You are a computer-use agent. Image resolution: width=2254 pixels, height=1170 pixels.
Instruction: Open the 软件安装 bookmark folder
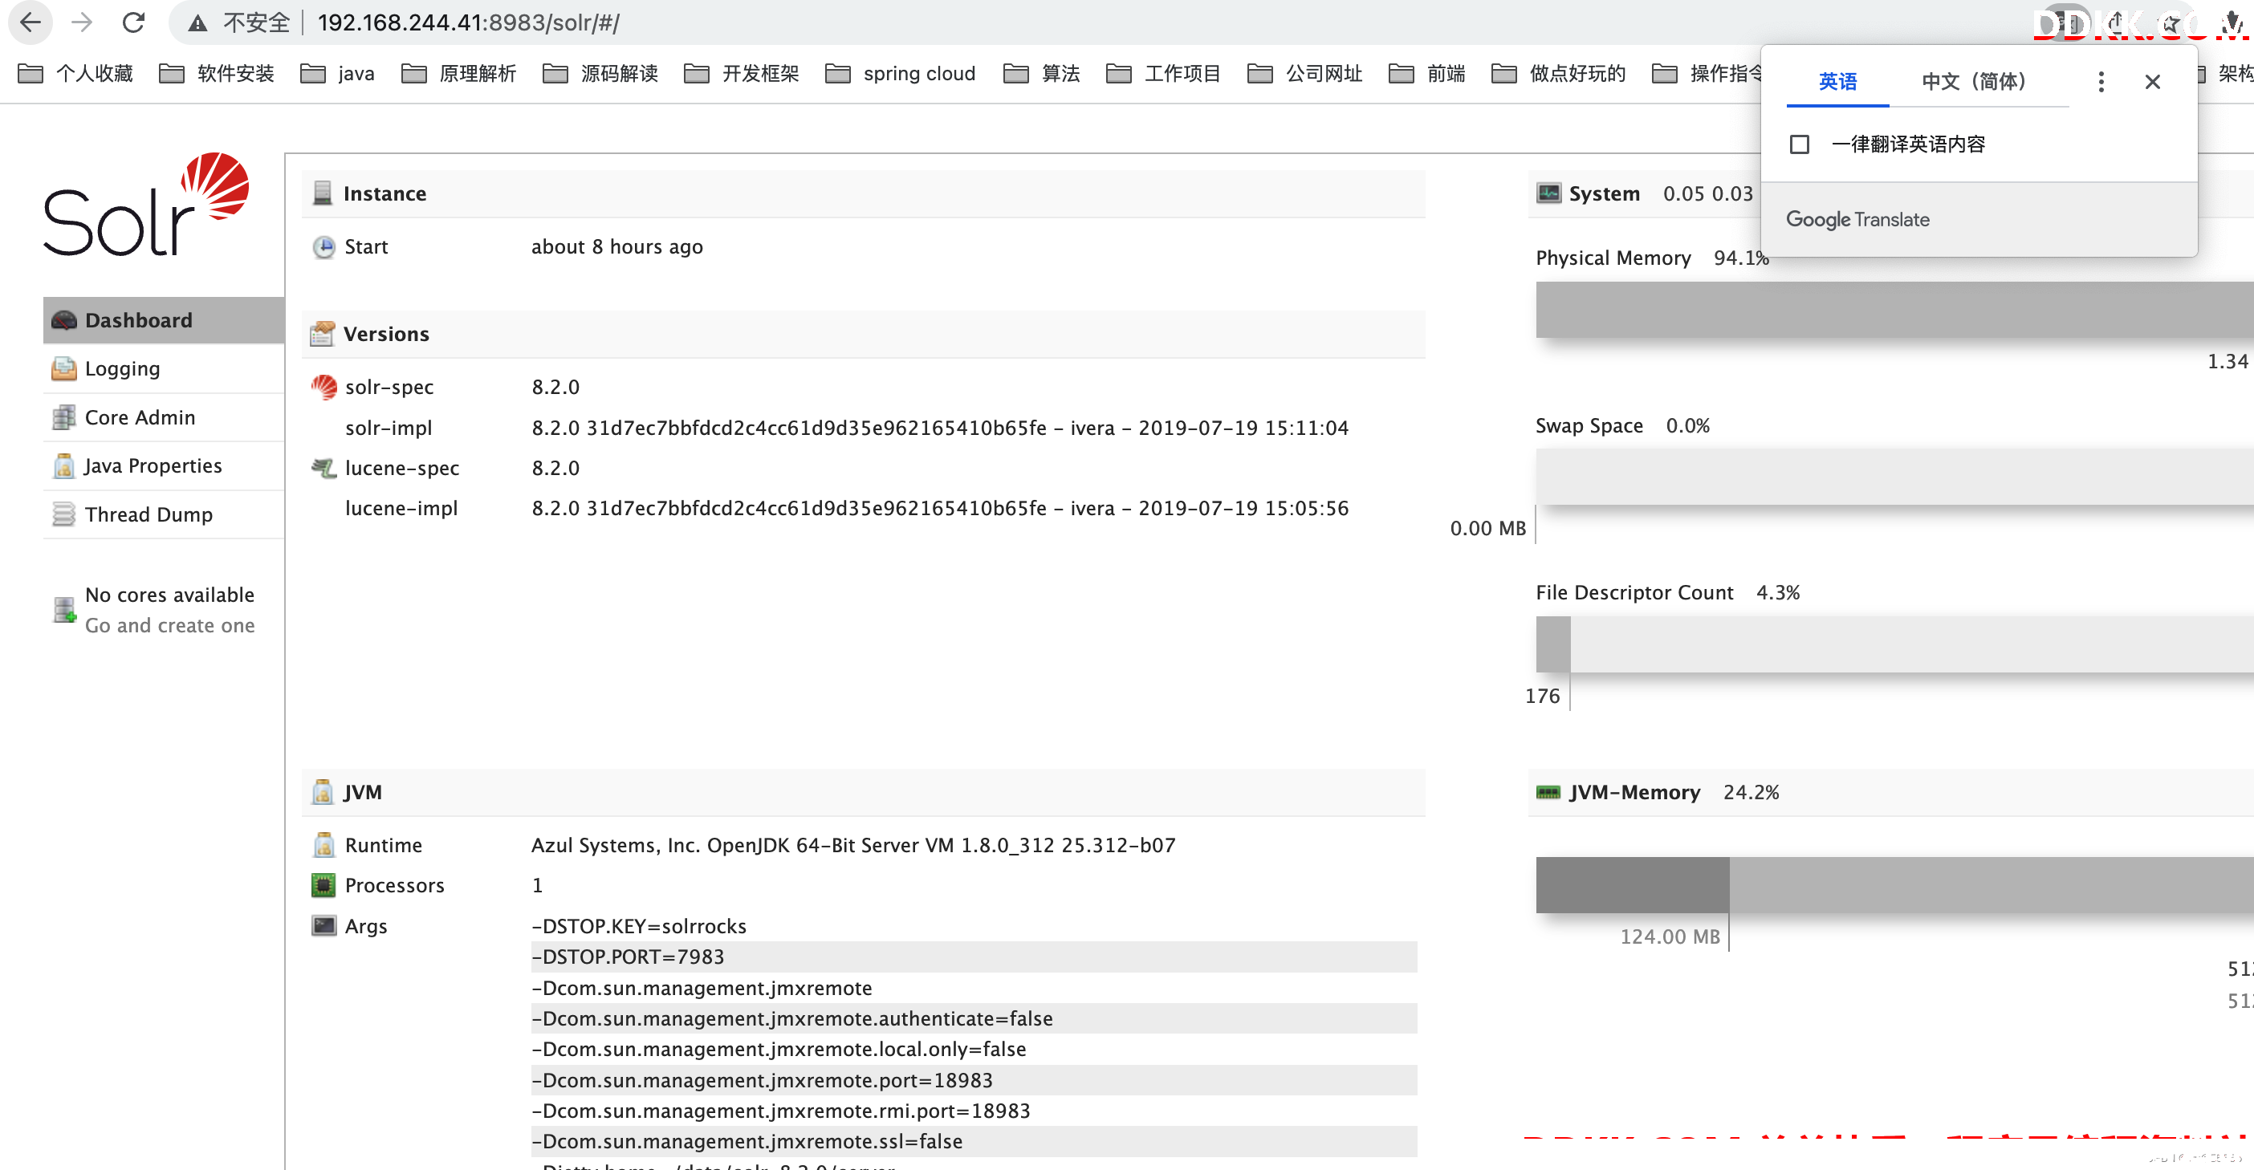click(x=217, y=74)
